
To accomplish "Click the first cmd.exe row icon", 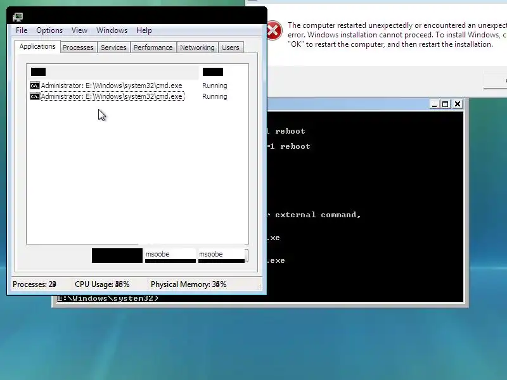I will click(x=35, y=85).
